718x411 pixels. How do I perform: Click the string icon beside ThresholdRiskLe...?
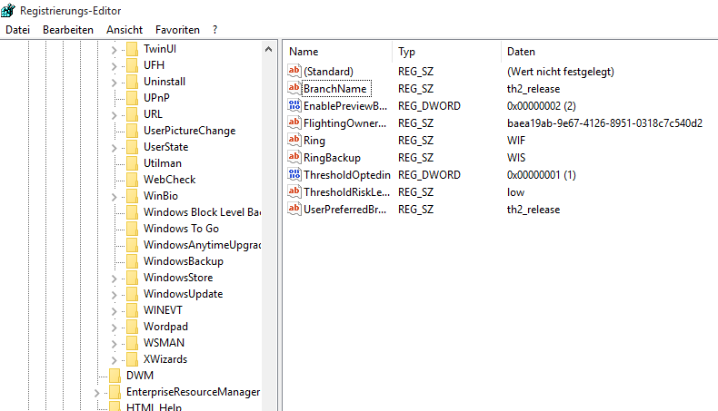pos(294,191)
